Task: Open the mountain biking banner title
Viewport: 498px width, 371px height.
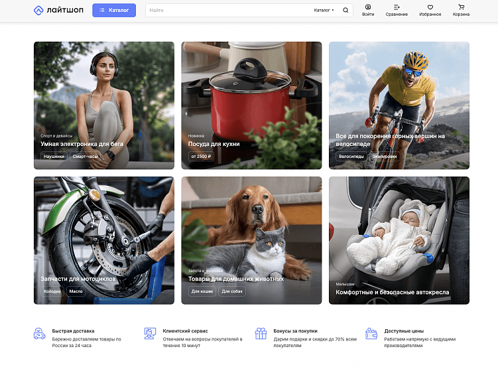Action: 390,140
